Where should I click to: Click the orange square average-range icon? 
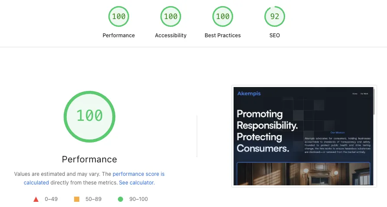pyautogui.click(x=77, y=199)
